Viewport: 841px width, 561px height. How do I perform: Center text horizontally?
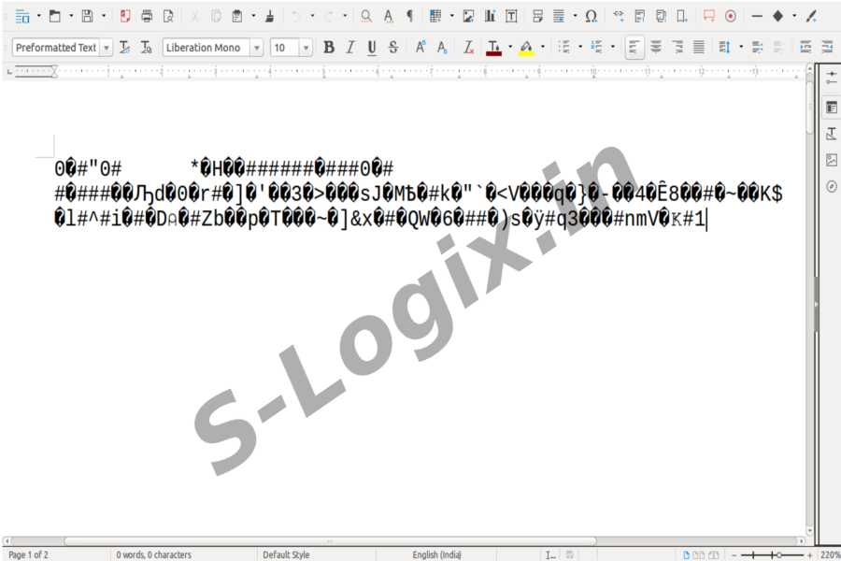[656, 48]
